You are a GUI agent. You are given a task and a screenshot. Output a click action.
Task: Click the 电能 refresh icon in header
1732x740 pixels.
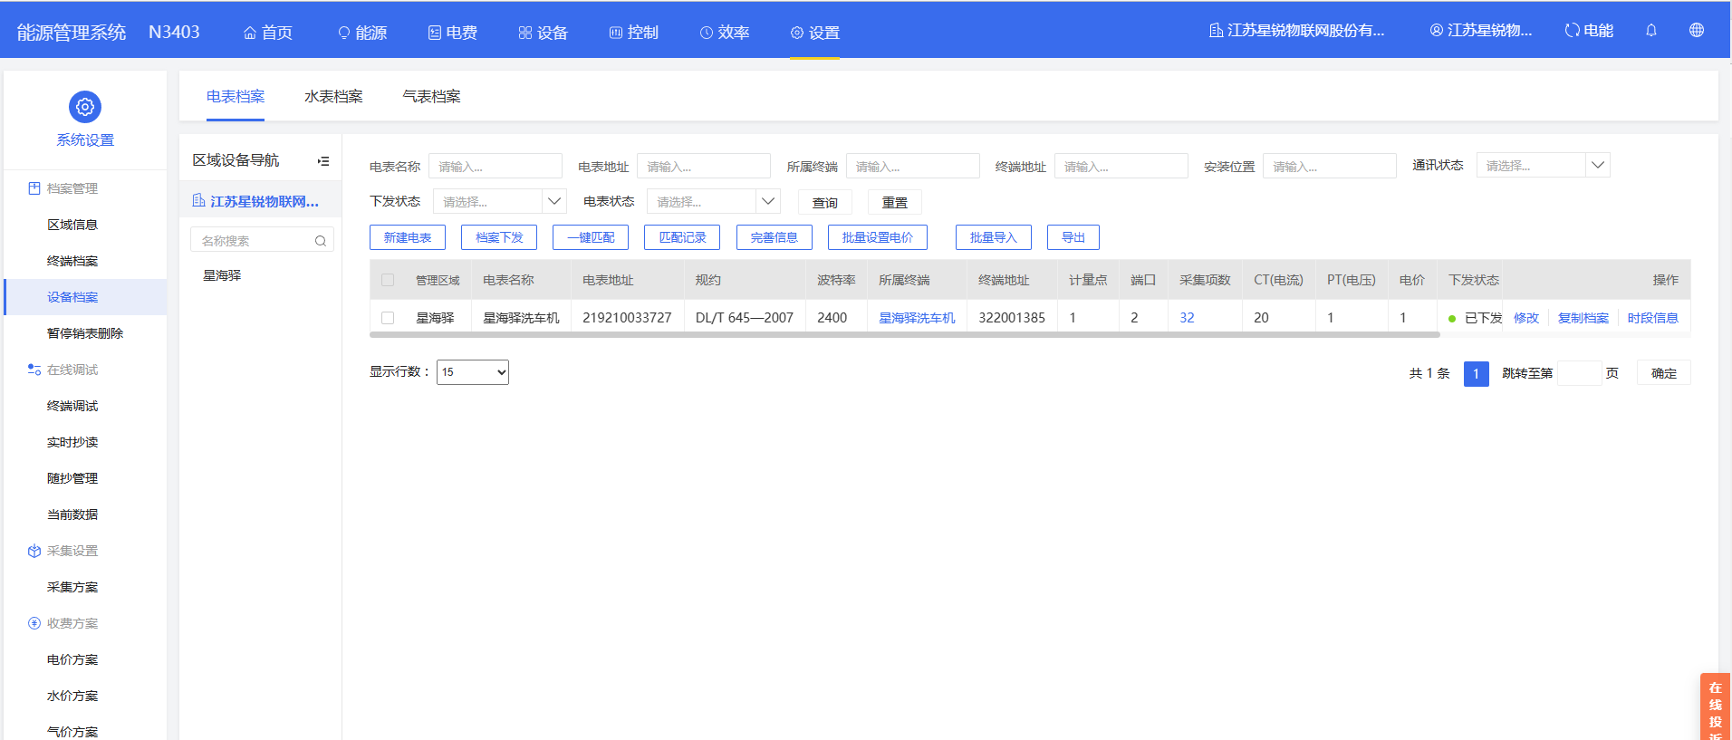[1572, 31]
